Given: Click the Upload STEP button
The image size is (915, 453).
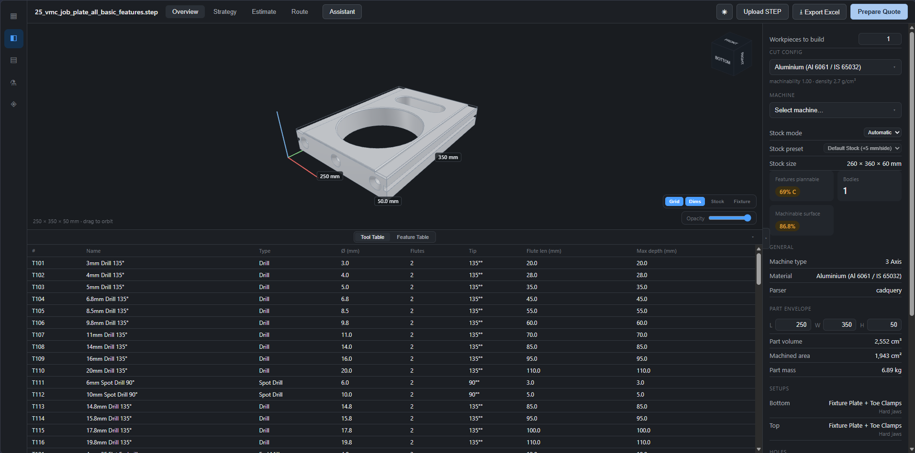Looking at the screenshot, I should (x=762, y=12).
